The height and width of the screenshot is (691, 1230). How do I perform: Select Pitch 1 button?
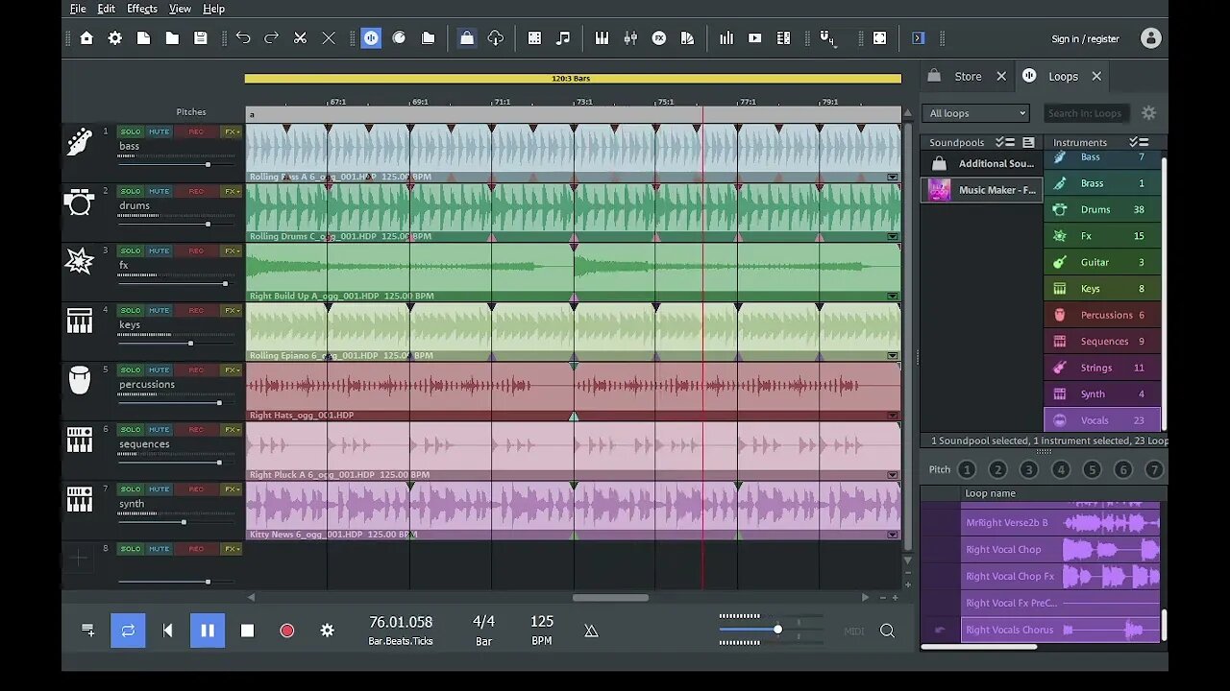pos(967,469)
